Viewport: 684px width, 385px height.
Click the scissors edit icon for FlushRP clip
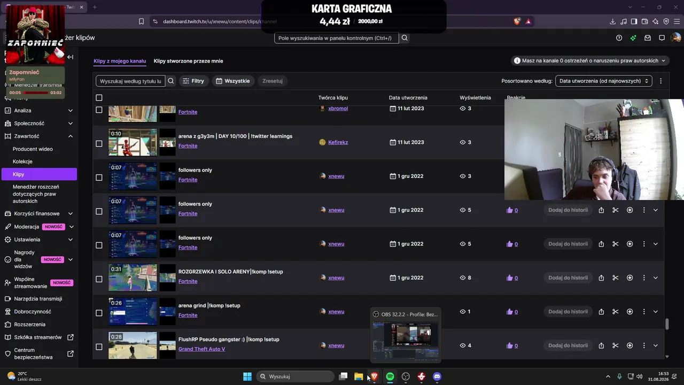tap(616, 345)
